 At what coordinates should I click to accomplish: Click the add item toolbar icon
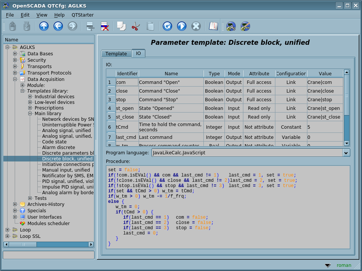point(90,26)
